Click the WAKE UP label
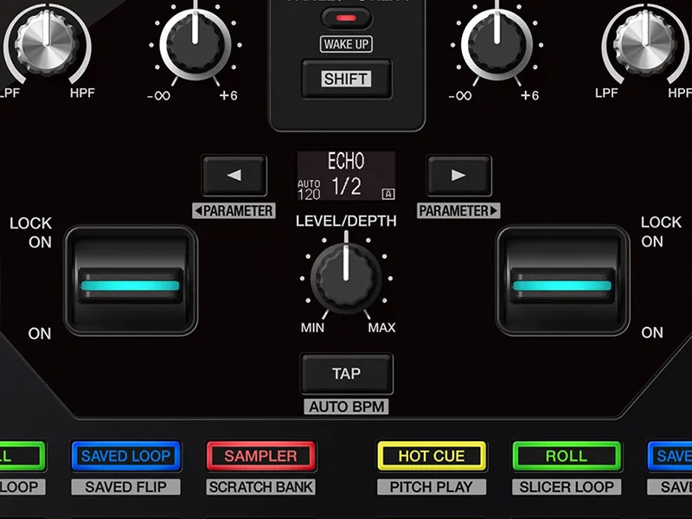Image resolution: width=692 pixels, height=519 pixels. [347, 44]
